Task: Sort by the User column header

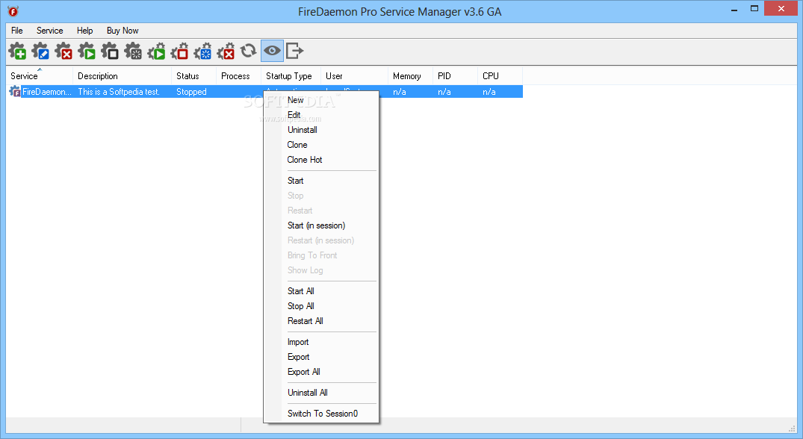Action: (x=354, y=75)
